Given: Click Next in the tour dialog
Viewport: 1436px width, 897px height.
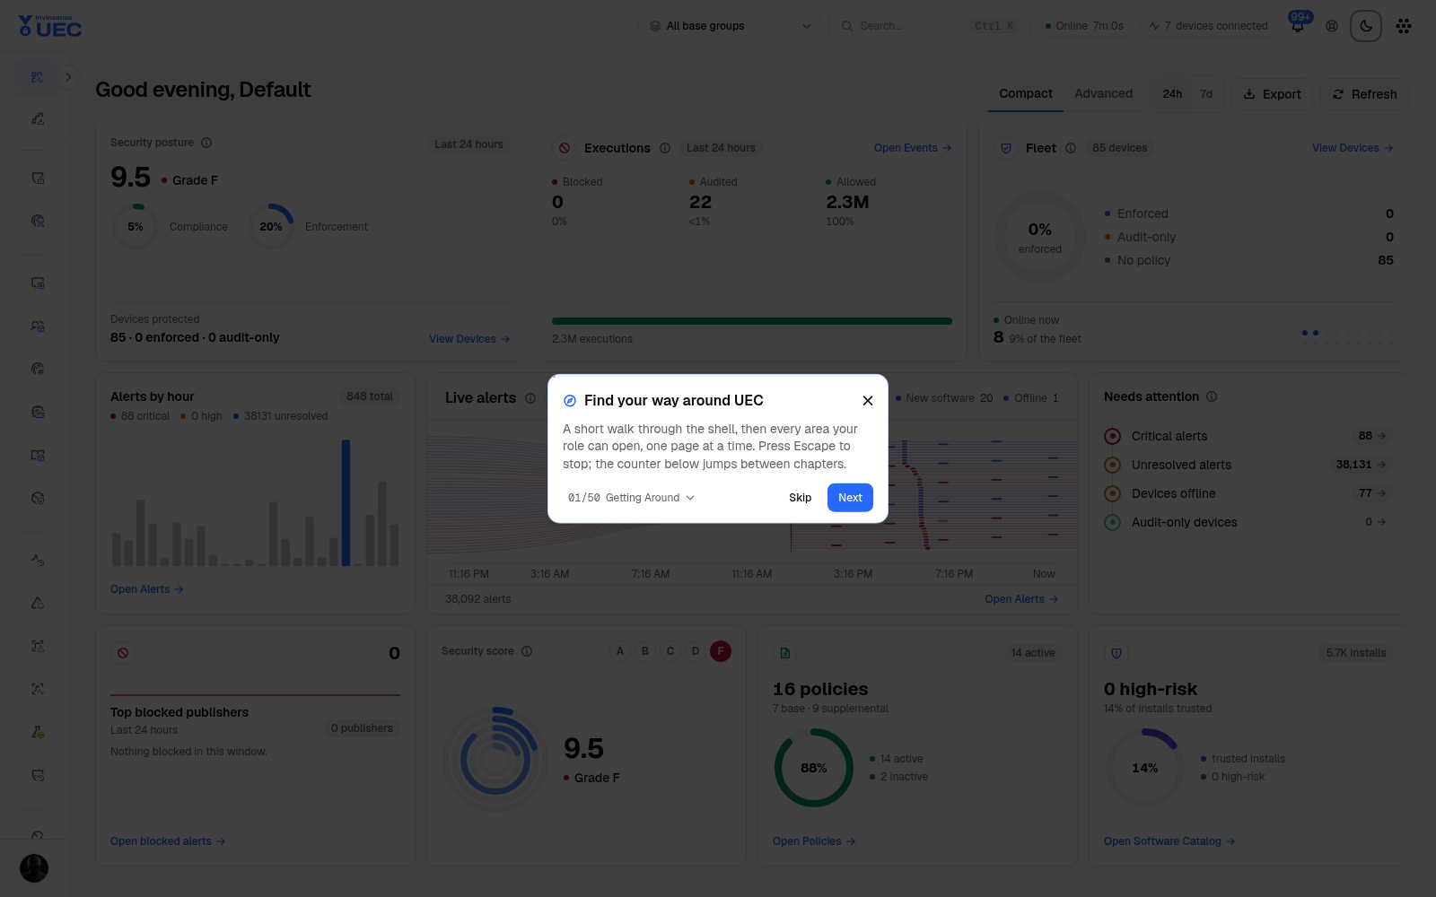Looking at the screenshot, I should click(850, 498).
